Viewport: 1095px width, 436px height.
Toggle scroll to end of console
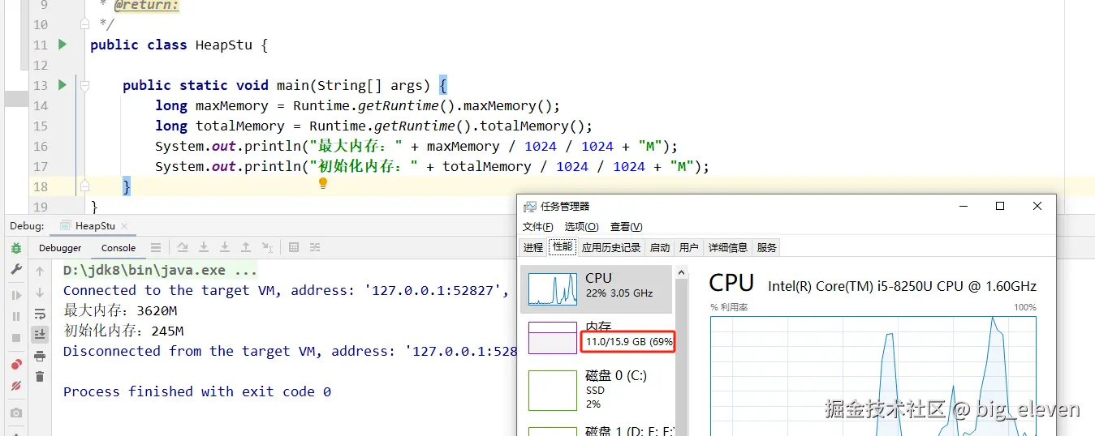(x=40, y=335)
